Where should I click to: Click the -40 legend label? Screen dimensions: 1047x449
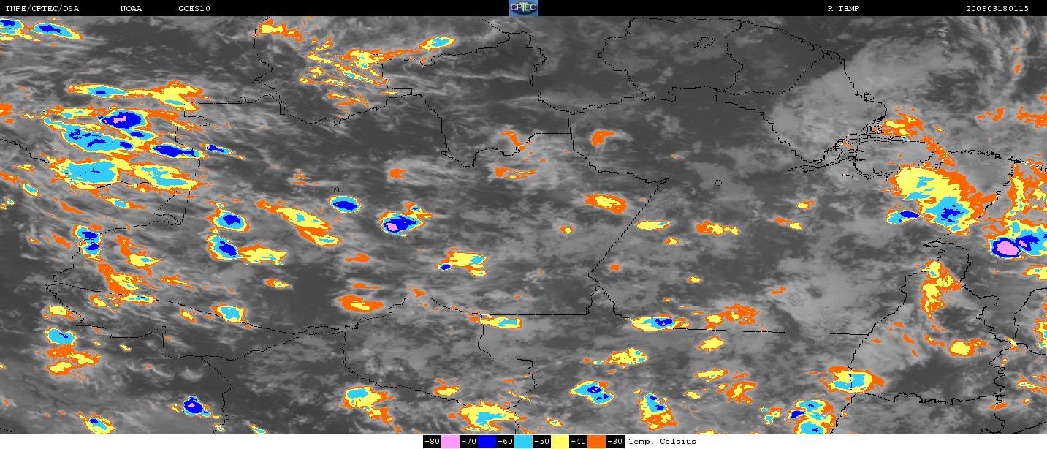coord(578,442)
